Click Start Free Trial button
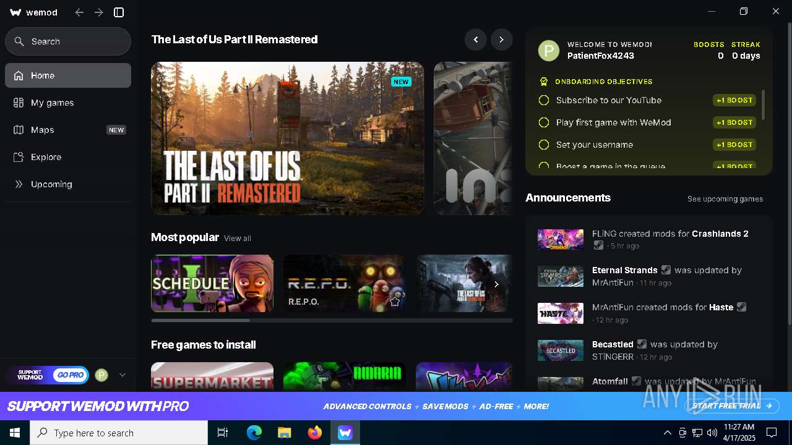Viewport: 792px width, 445px height. (x=733, y=406)
